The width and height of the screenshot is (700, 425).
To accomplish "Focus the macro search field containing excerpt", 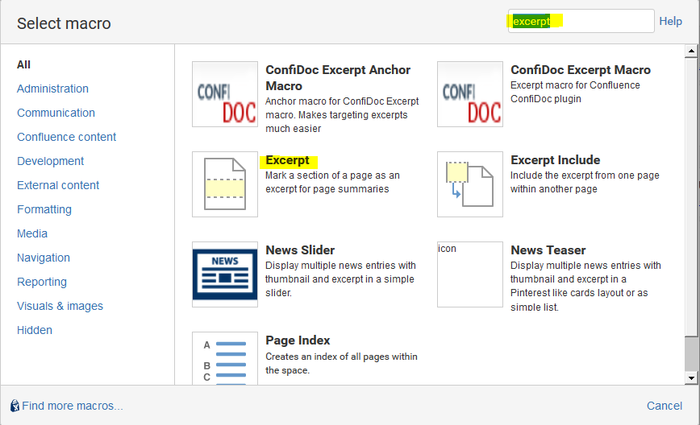I will pyautogui.click(x=581, y=21).
